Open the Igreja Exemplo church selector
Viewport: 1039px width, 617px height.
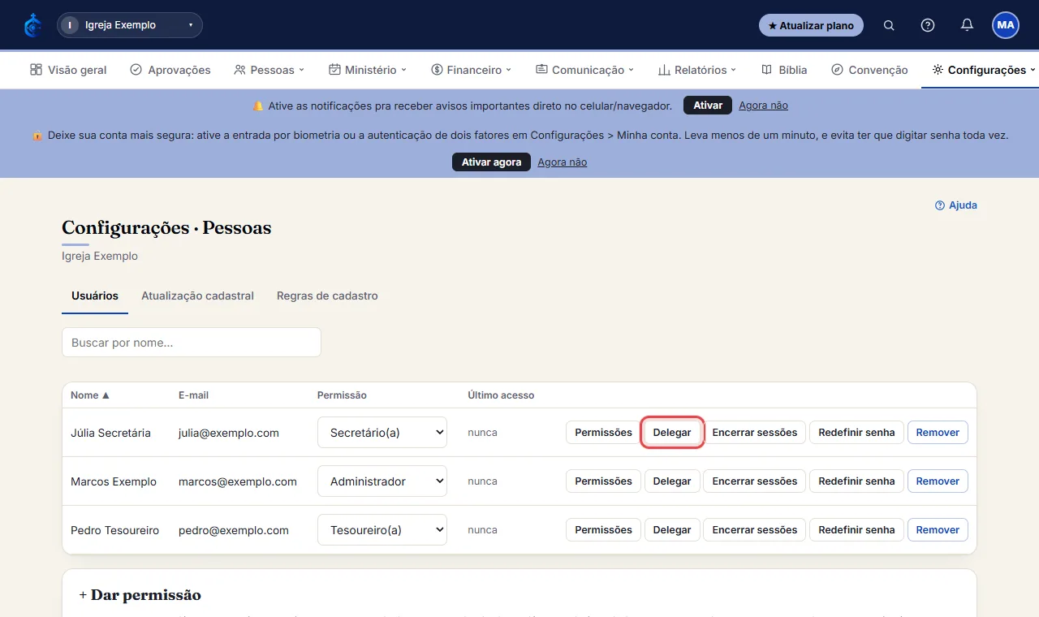pyautogui.click(x=130, y=25)
